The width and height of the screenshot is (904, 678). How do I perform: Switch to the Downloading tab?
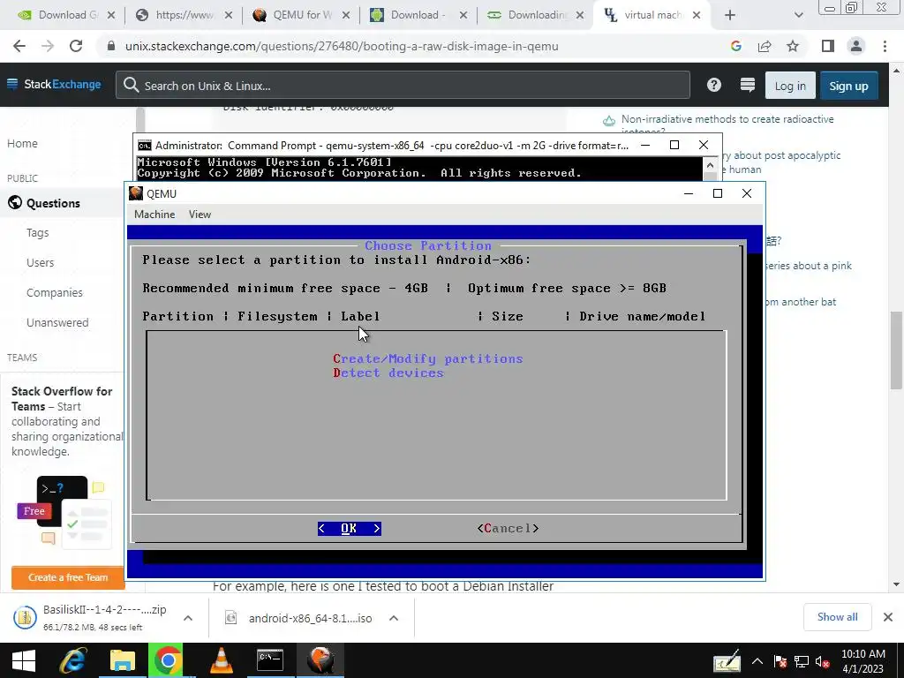(x=536, y=15)
